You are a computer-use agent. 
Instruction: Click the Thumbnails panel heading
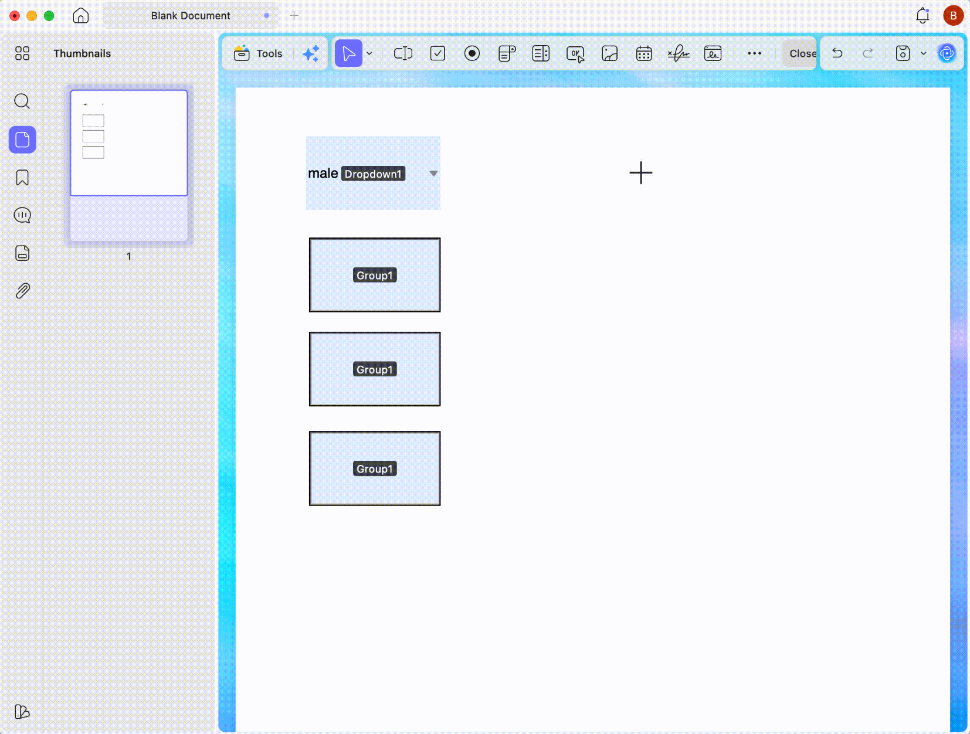(82, 53)
